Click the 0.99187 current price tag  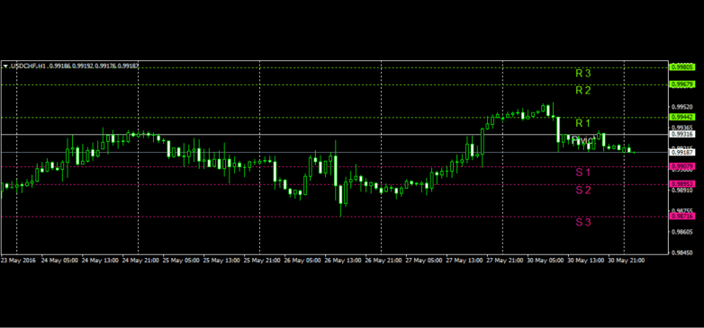click(682, 153)
